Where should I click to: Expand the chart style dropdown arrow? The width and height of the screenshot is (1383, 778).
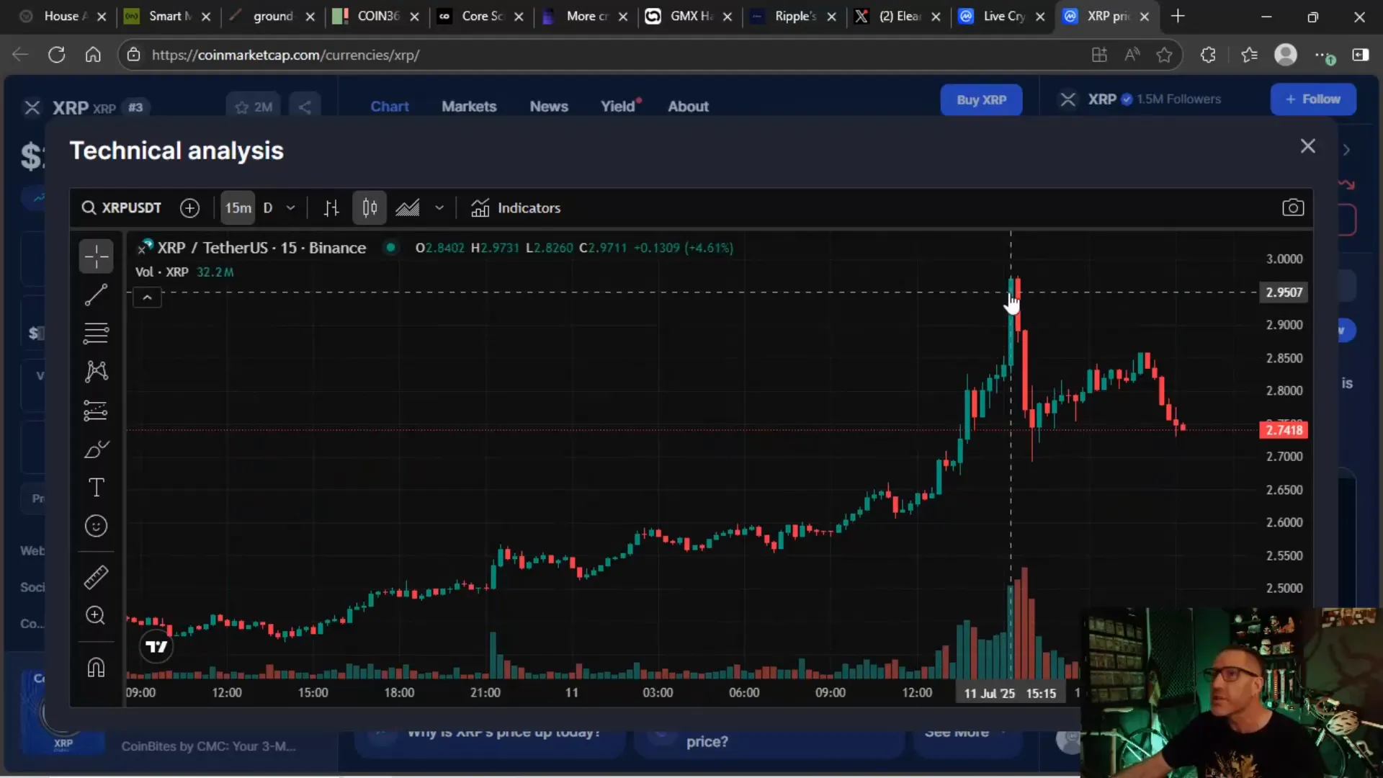tap(439, 208)
